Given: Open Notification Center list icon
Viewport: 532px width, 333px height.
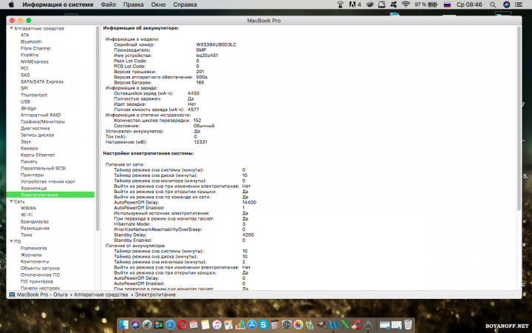Looking at the screenshot, I should (519, 4).
